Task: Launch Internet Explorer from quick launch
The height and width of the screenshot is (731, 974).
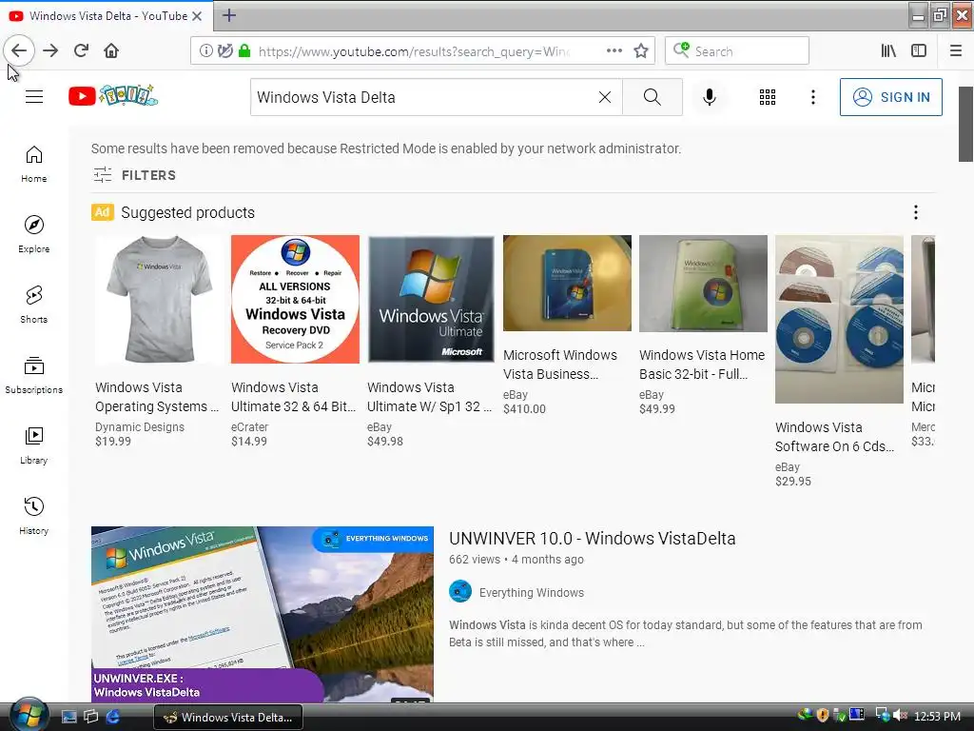Action: (x=112, y=717)
